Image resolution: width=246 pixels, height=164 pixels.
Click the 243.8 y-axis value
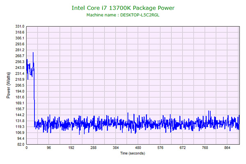click(20, 68)
